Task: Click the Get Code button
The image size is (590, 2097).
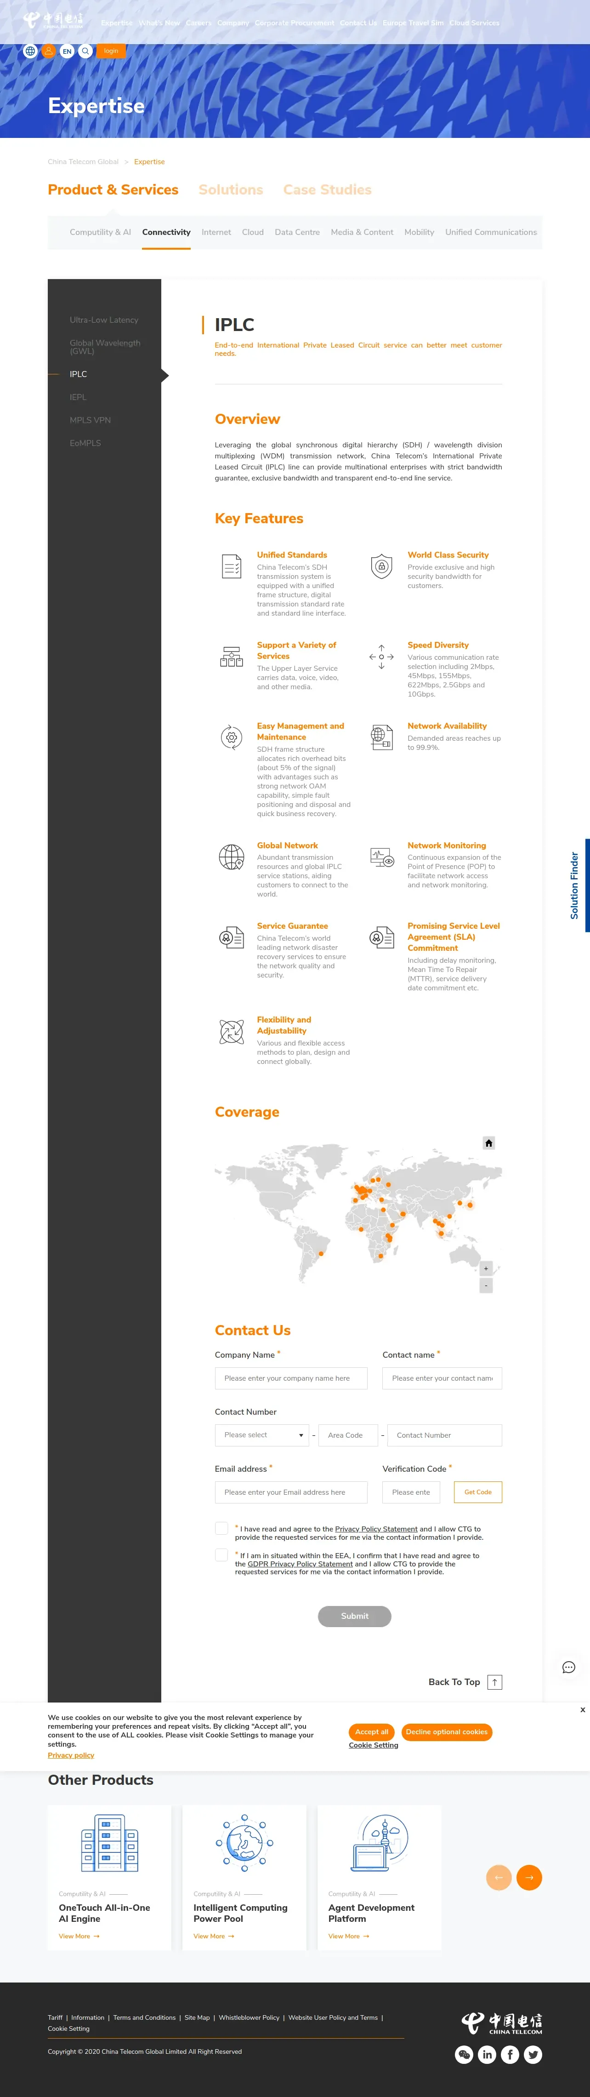Action: pyautogui.click(x=478, y=1492)
